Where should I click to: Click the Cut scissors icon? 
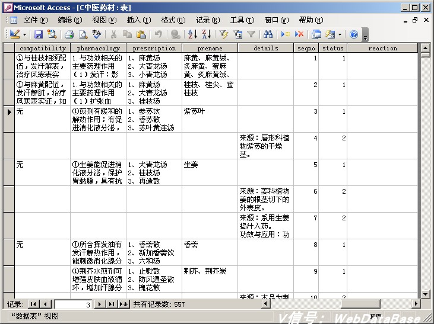click(x=113, y=34)
